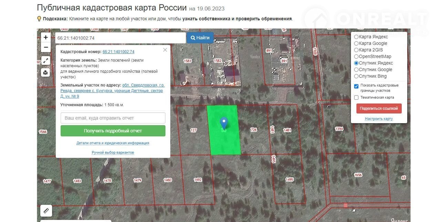Image resolution: width=441 pixels, height=222 pixels.
Task: Click Получить подробный отчет button
Action: tap(113, 131)
